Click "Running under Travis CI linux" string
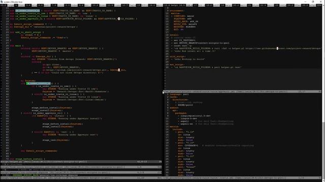Image resolution: width=325 pixels, height=182 pixels. 78,97
